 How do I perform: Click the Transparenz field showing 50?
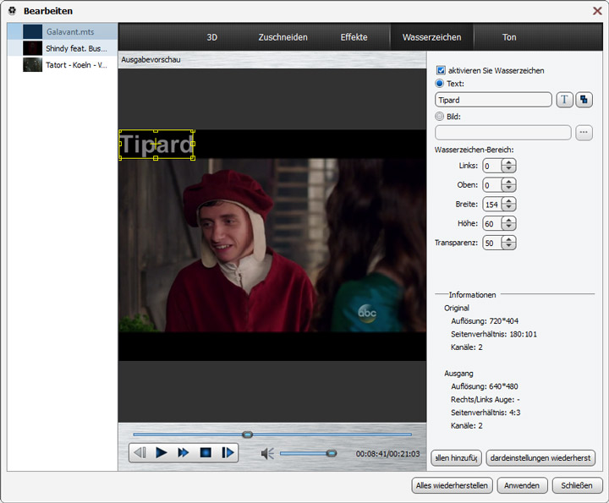click(492, 243)
